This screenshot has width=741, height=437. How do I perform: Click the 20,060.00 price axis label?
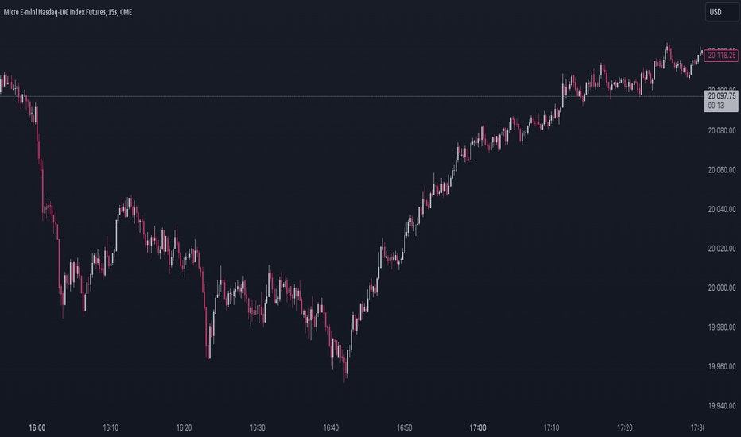coord(722,169)
